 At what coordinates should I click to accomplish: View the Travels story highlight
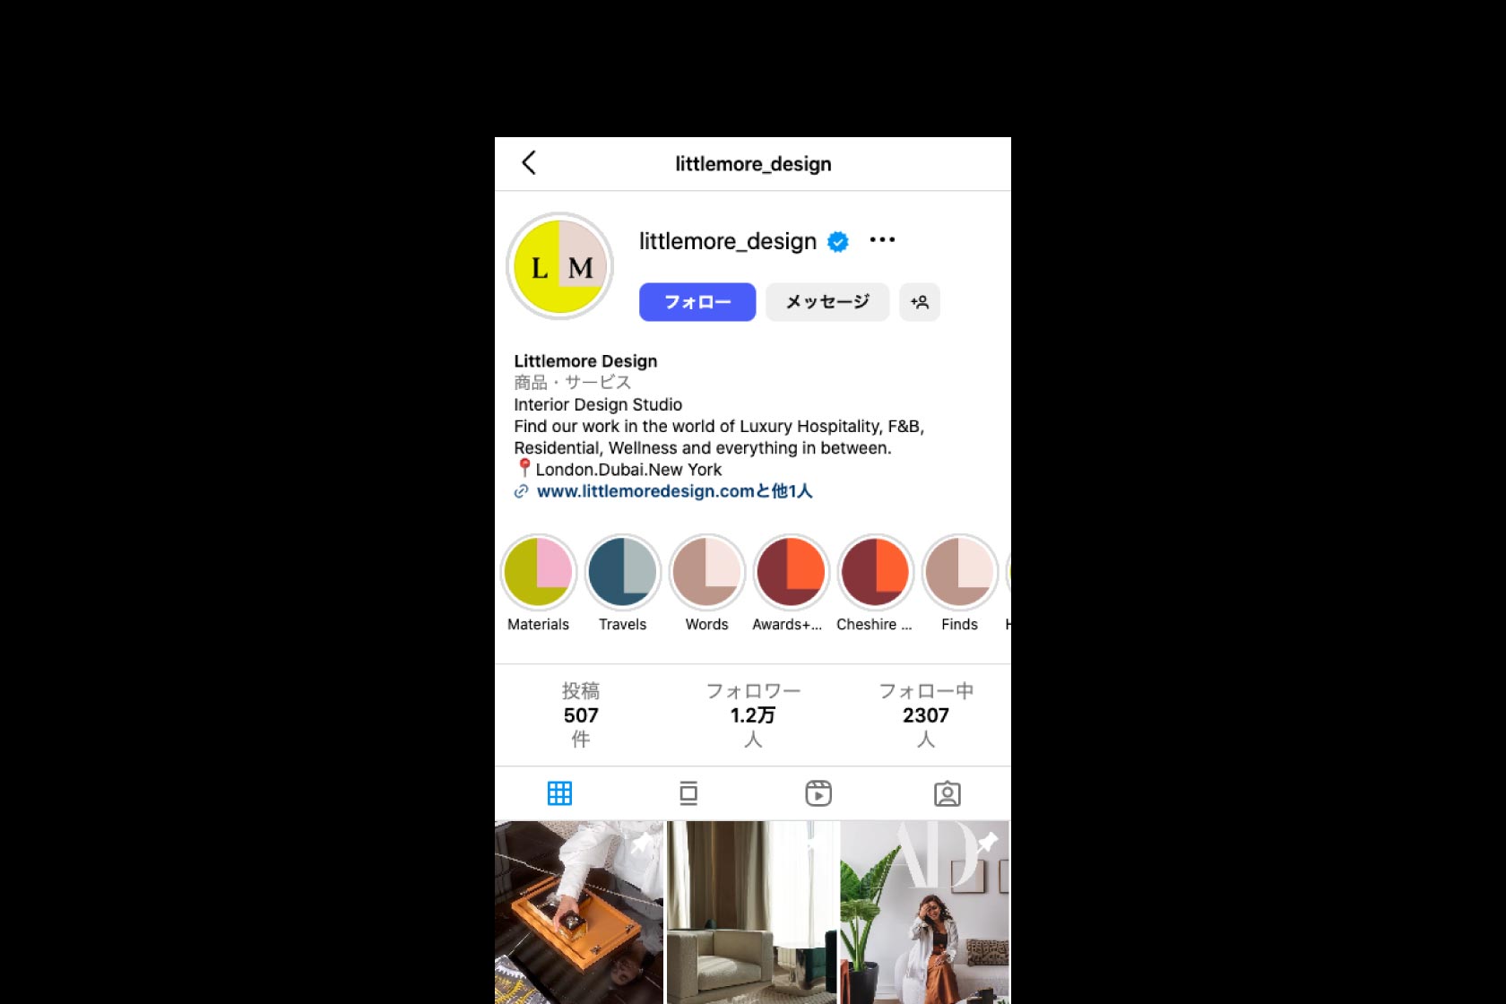click(622, 572)
